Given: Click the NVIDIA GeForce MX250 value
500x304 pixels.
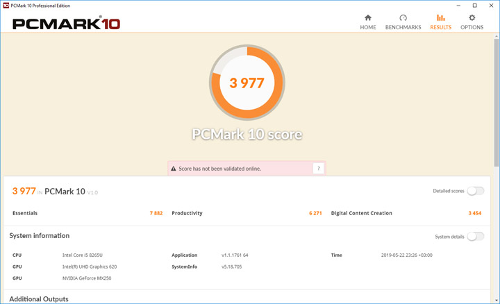Looking at the screenshot, I should [x=87, y=278].
